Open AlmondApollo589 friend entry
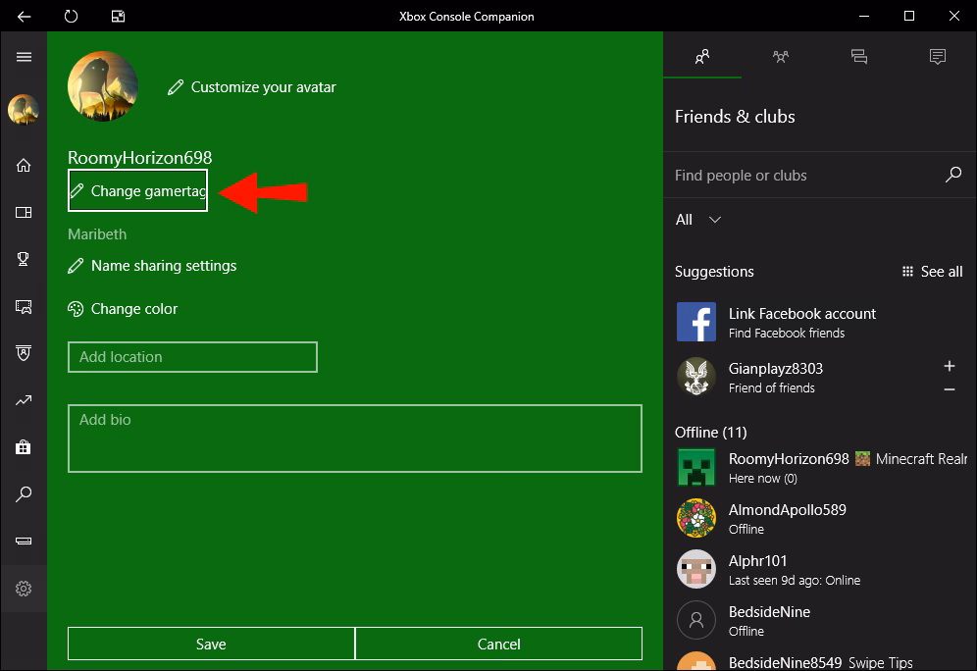 click(820, 518)
